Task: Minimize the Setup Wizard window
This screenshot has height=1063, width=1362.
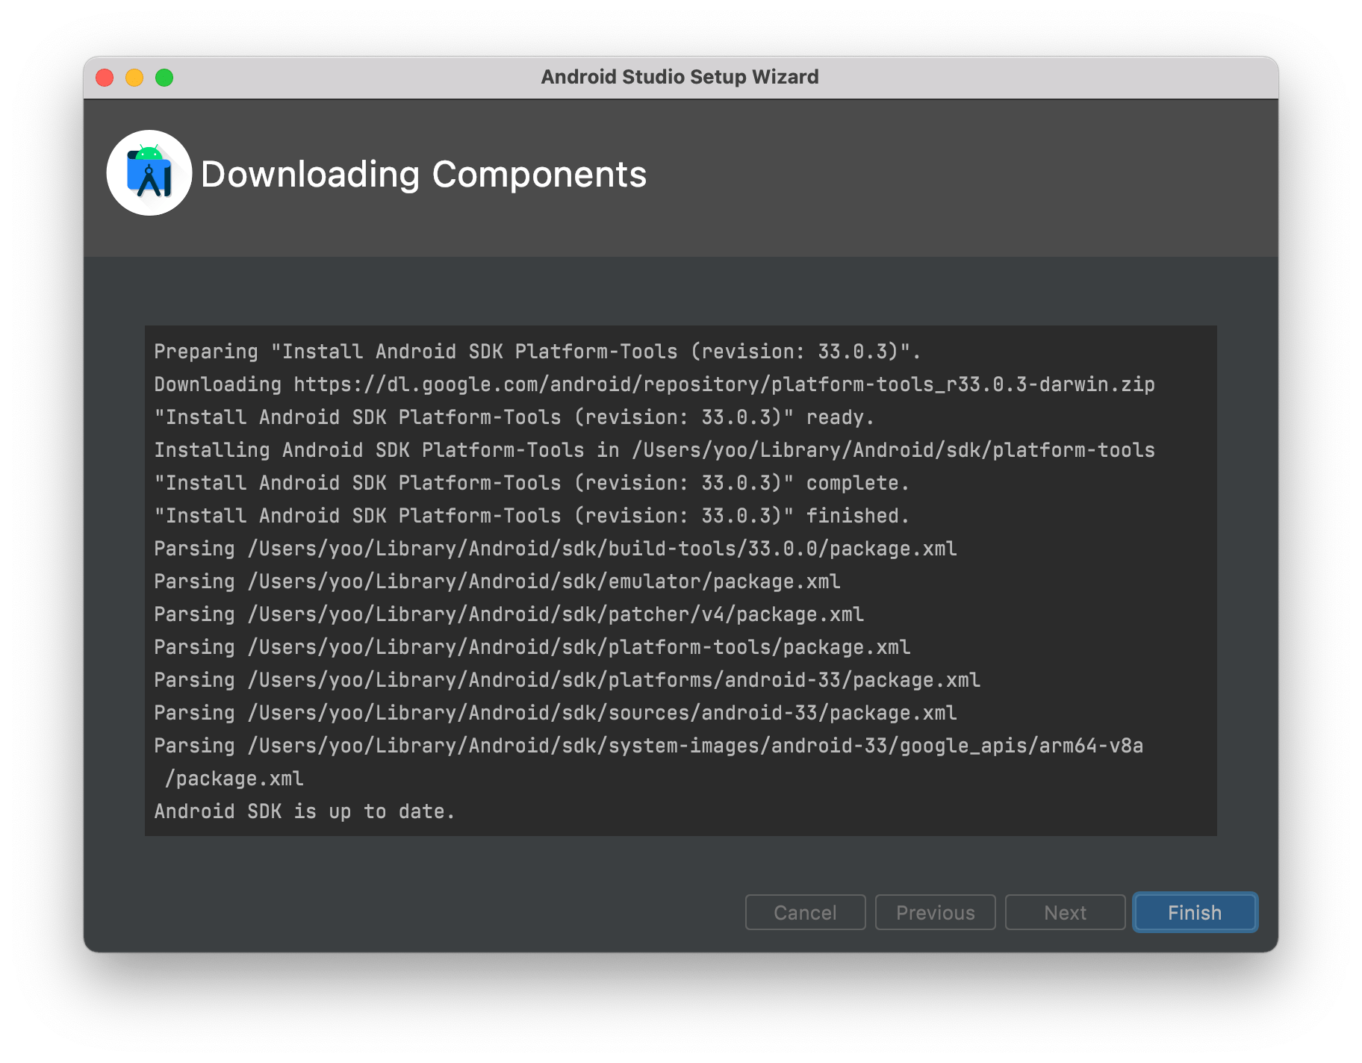Action: point(134,78)
